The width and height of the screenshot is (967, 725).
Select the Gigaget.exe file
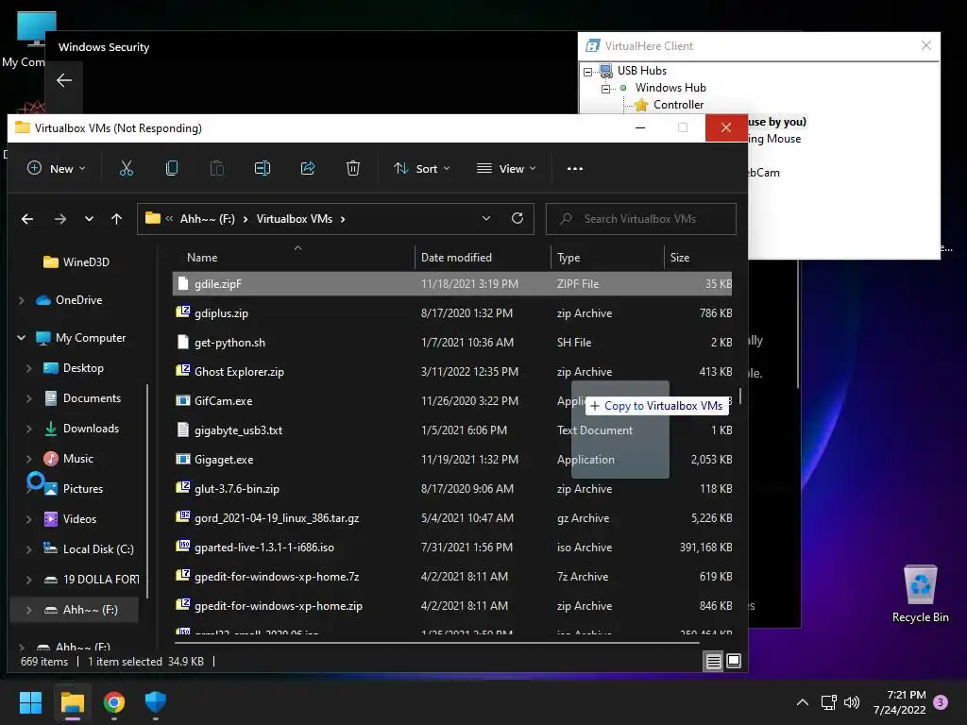pyautogui.click(x=452, y=460)
